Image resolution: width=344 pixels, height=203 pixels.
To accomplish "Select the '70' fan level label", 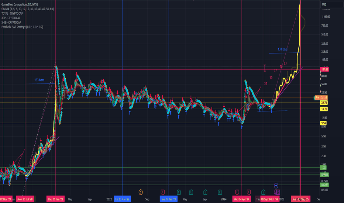I will [x=281, y=67].
